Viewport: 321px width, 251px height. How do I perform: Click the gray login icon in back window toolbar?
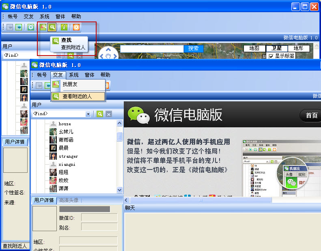pyautogui.click(x=10, y=27)
